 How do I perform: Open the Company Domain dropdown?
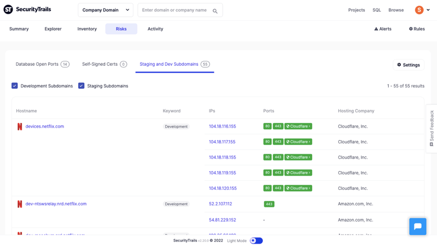click(106, 10)
